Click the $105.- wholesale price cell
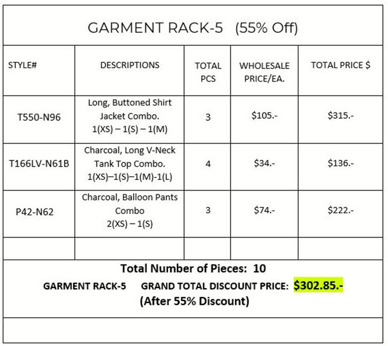This screenshot has height=346, width=388. pyautogui.click(x=264, y=117)
